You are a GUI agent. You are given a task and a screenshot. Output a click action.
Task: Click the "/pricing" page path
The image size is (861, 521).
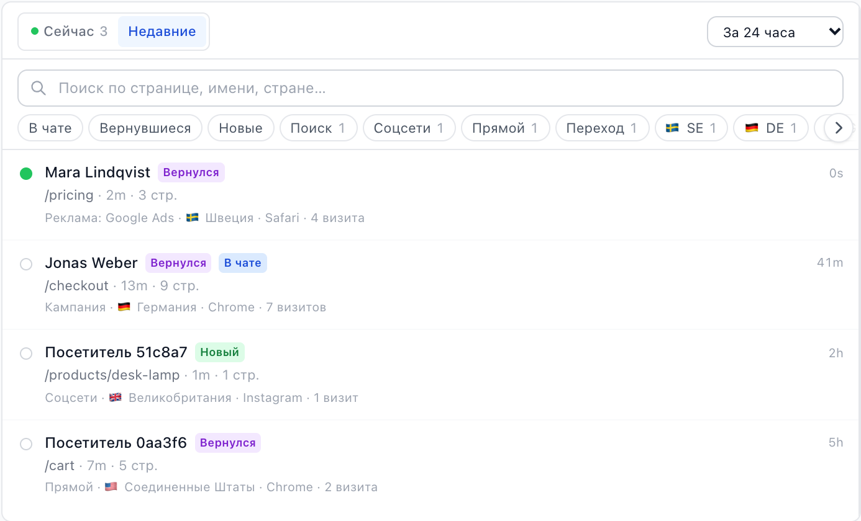pos(70,195)
